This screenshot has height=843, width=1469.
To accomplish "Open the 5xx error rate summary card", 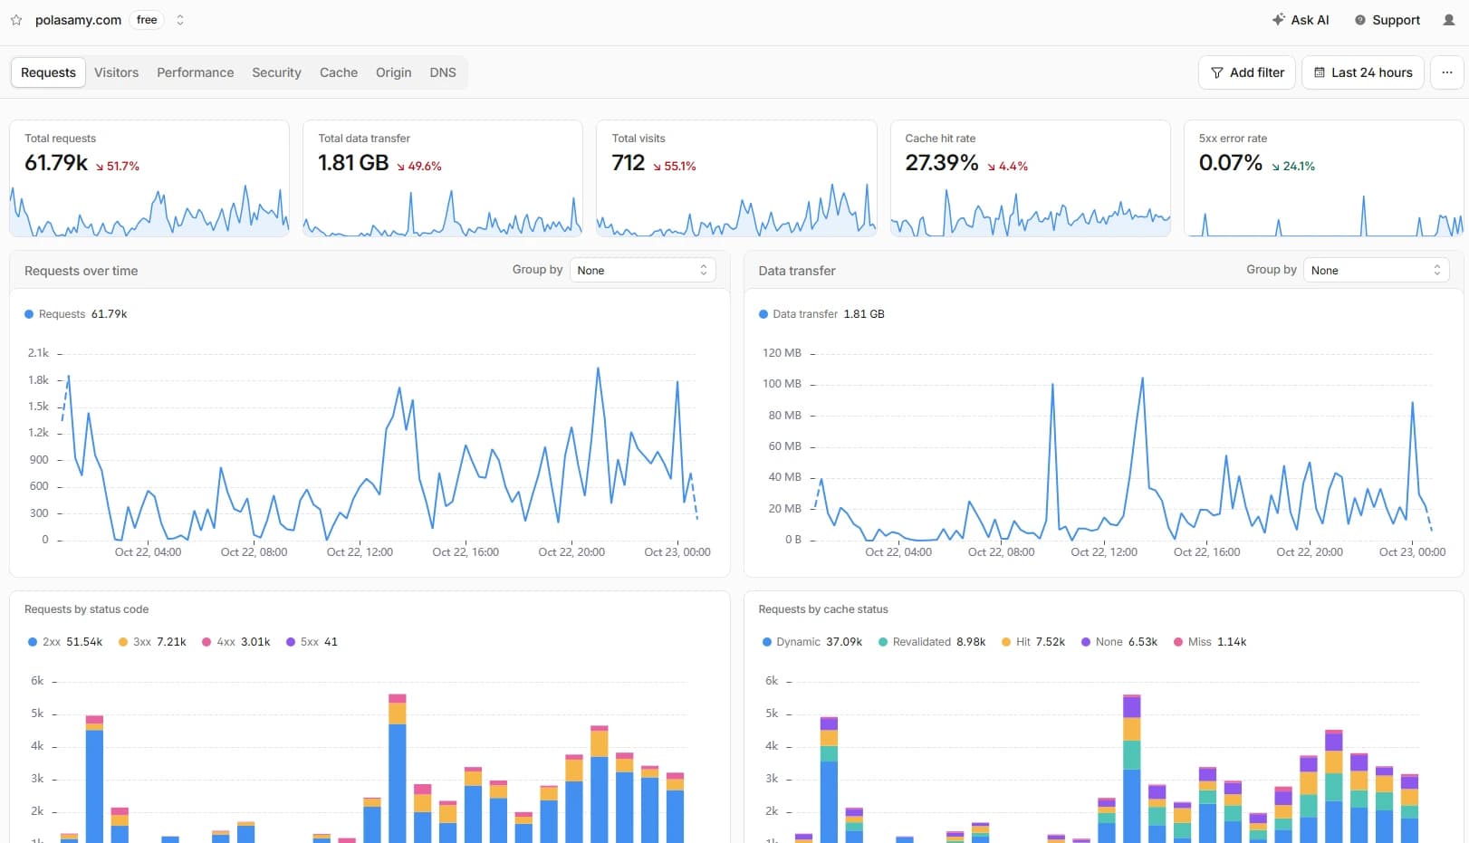I will [x=1324, y=178].
